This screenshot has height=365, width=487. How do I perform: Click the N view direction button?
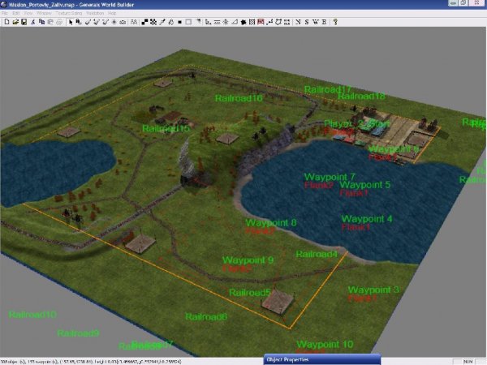tap(297, 22)
